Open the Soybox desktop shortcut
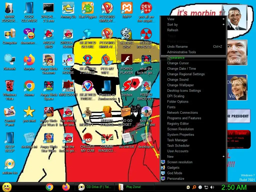The height and width of the screenshot is (192, 256). (x=127, y=88)
